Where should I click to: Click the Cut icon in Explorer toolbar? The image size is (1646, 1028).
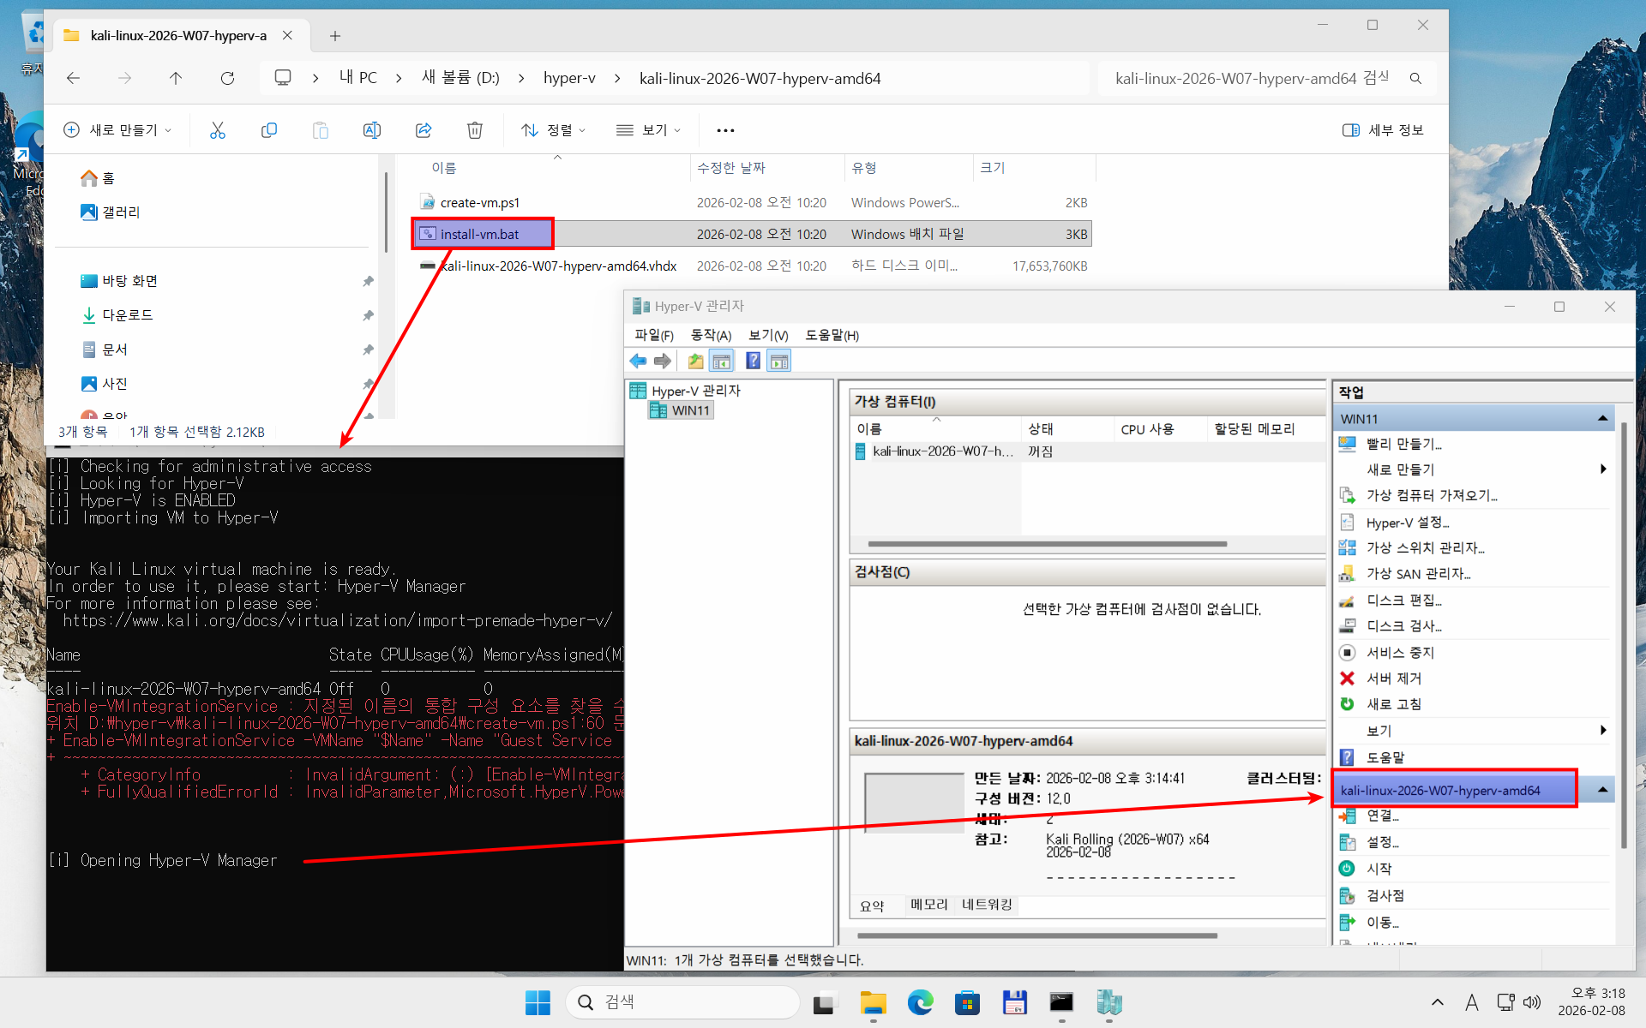(x=218, y=130)
